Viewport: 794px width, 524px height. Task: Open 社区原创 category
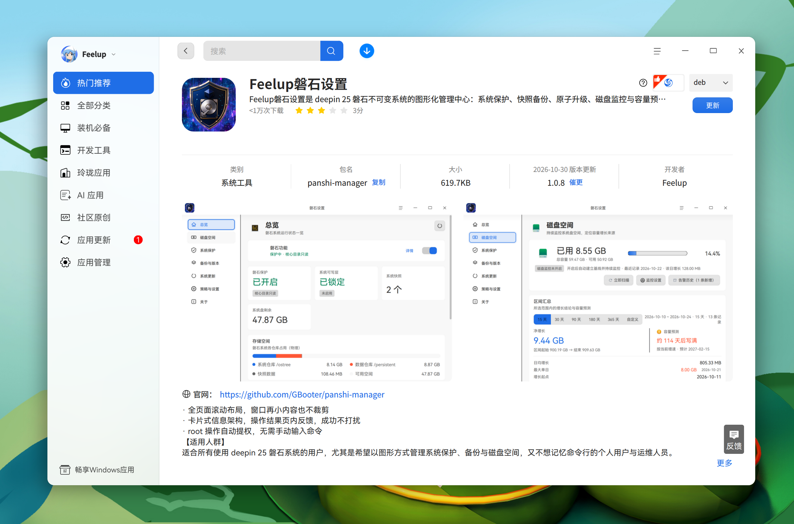[x=103, y=217]
